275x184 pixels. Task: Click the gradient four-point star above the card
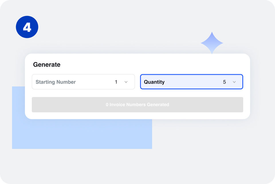(x=212, y=43)
